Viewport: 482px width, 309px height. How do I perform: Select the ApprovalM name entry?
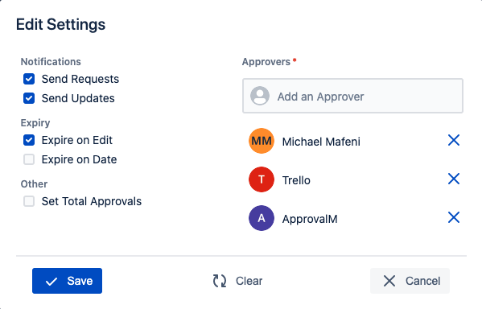pos(310,219)
